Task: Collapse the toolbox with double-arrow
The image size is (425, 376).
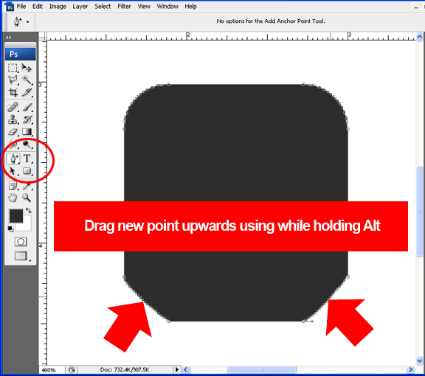Action: pyautogui.click(x=8, y=38)
